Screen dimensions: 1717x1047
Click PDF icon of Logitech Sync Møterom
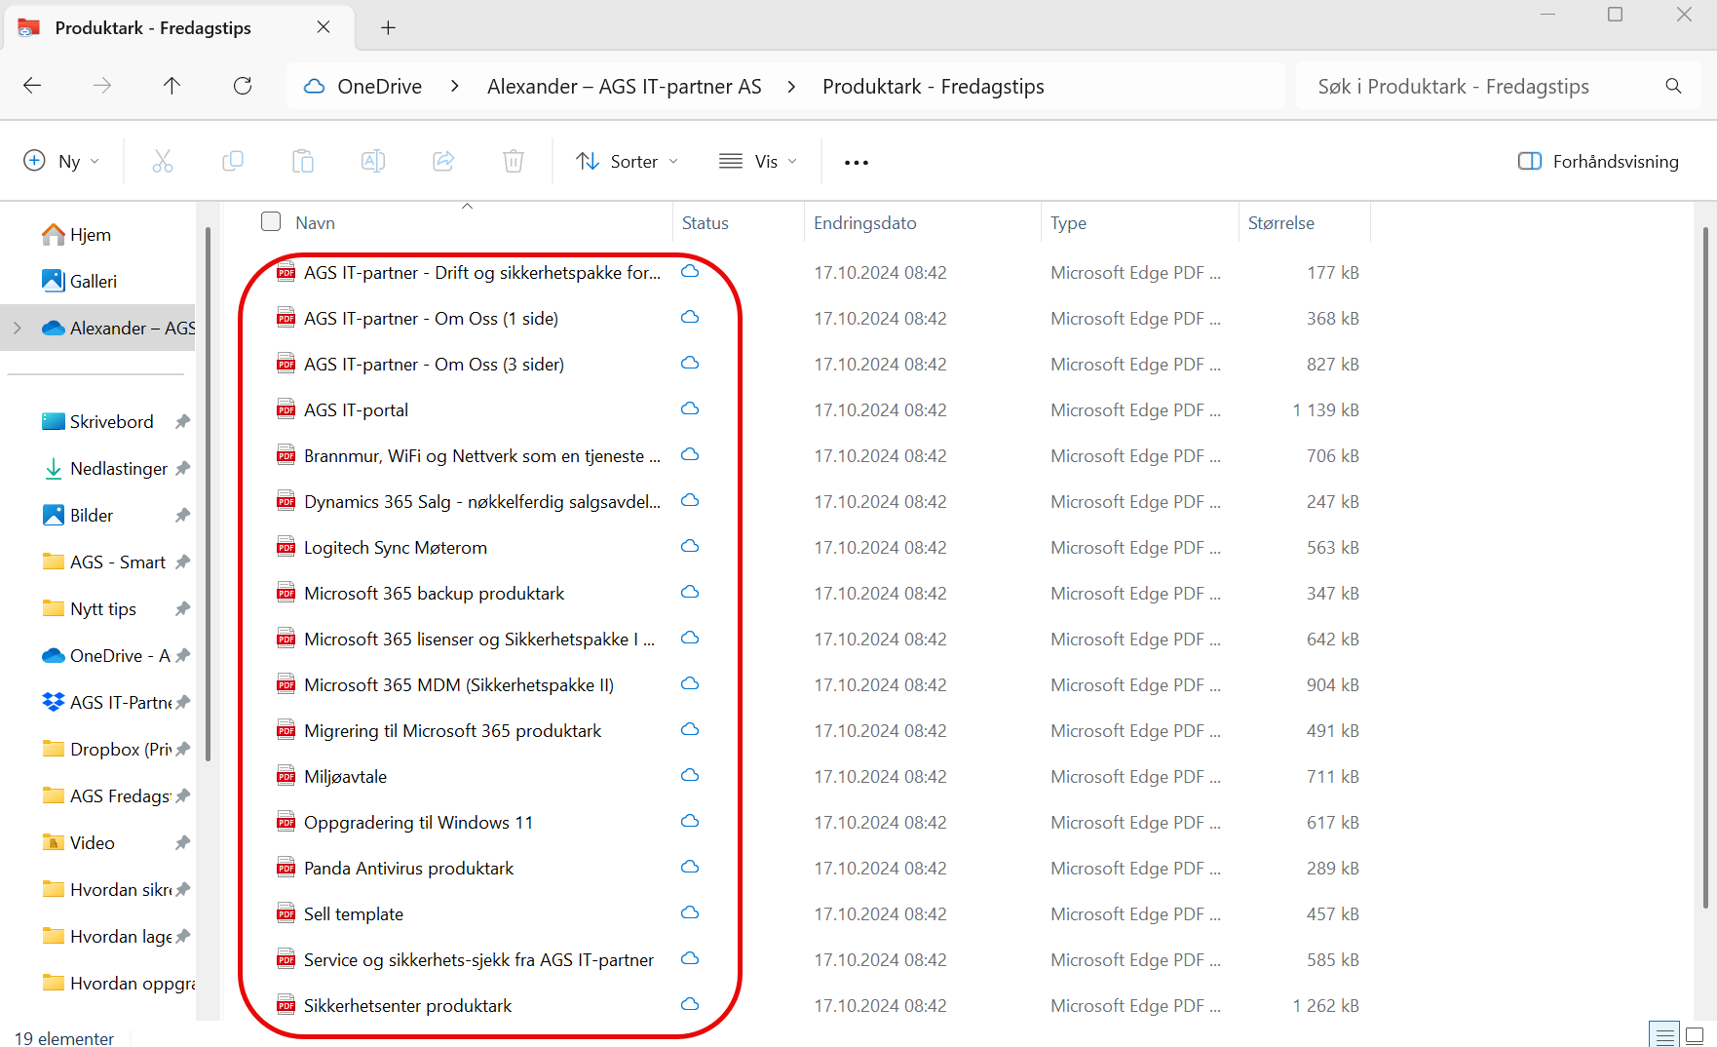point(286,547)
